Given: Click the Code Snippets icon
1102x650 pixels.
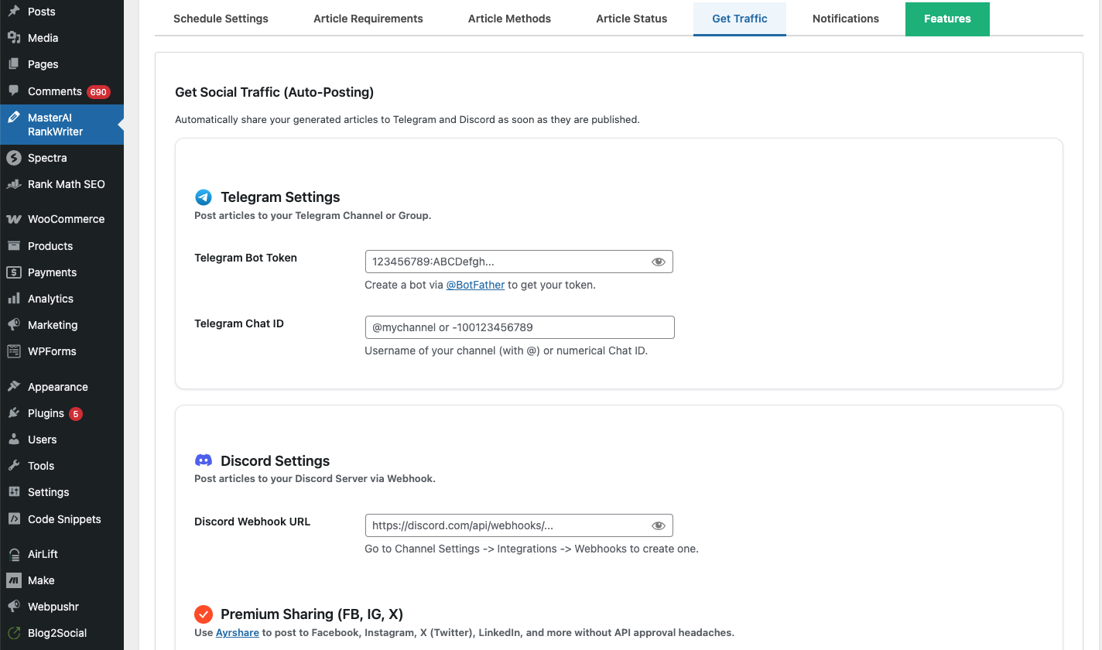Looking at the screenshot, I should [14, 519].
